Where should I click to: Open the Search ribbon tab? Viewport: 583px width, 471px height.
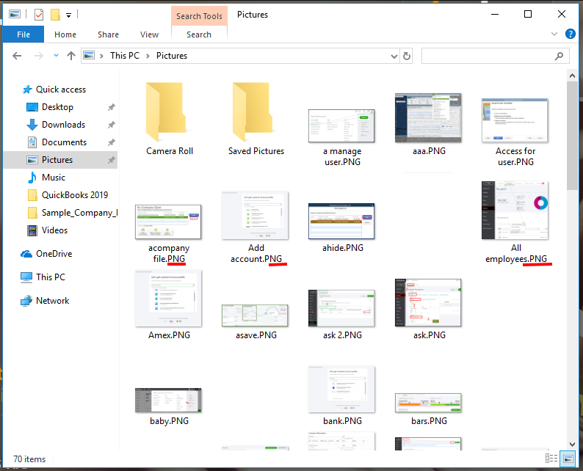tap(199, 34)
